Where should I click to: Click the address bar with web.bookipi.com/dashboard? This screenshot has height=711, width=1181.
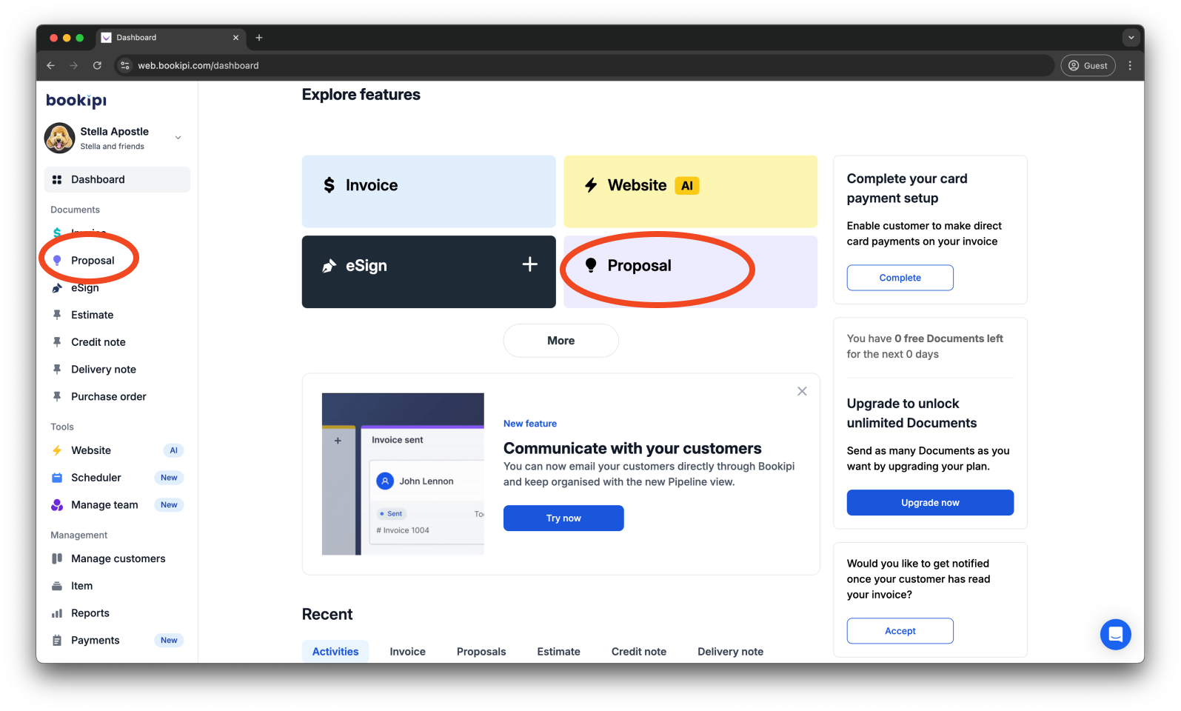(584, 65)
